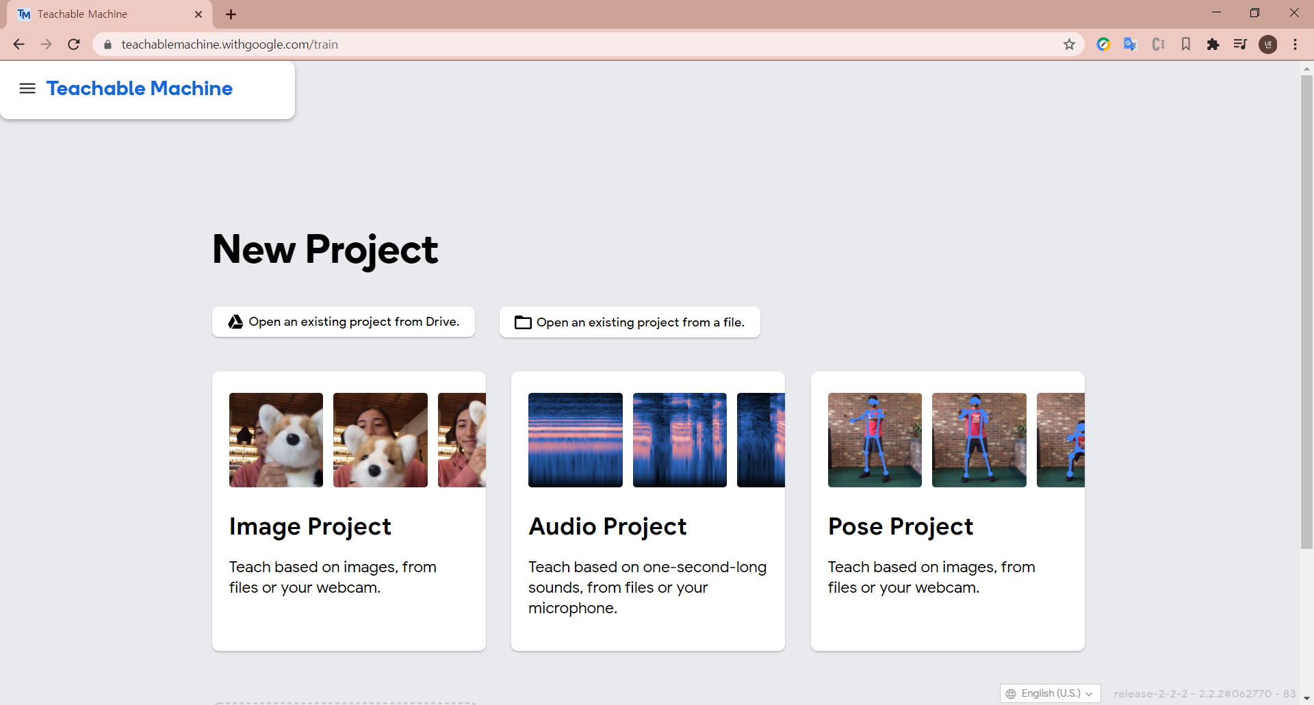
Task: Click the globe icon in language selector
Action: coord(1011,694)
